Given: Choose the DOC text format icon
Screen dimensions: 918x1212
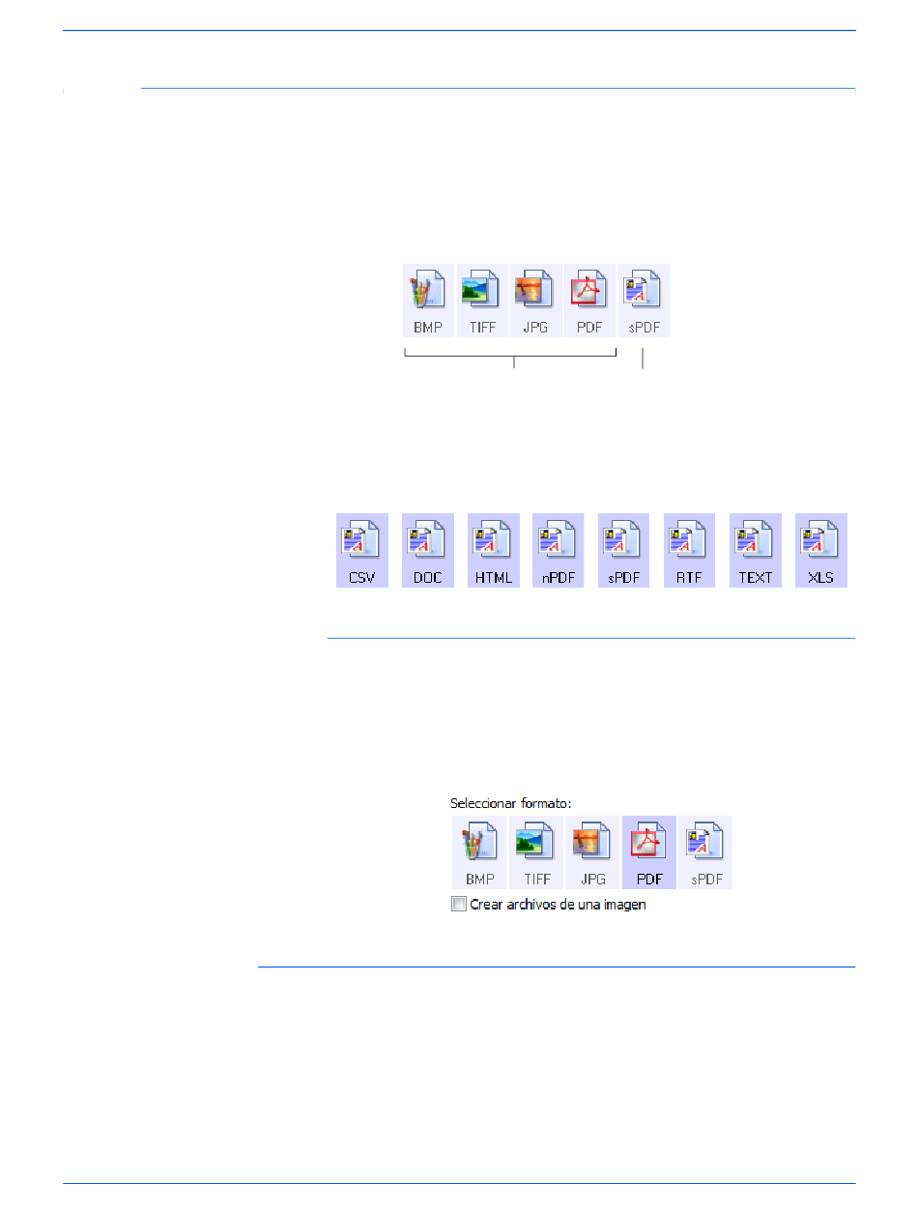Looking at the screenshot, I should pyautogui.click(x=428, y=550).
